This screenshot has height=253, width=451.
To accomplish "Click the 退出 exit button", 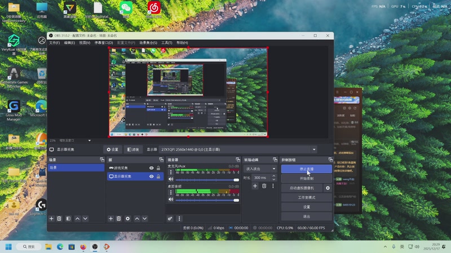I will coord(306,216).
